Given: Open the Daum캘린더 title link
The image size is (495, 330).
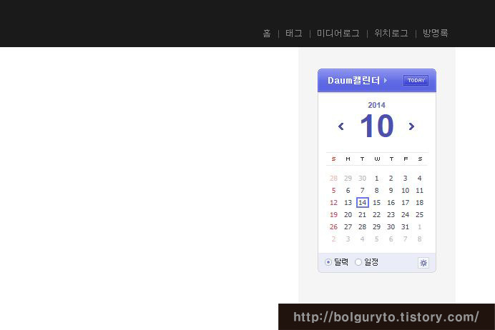Looking at the screenshot, I should point(353,81).
